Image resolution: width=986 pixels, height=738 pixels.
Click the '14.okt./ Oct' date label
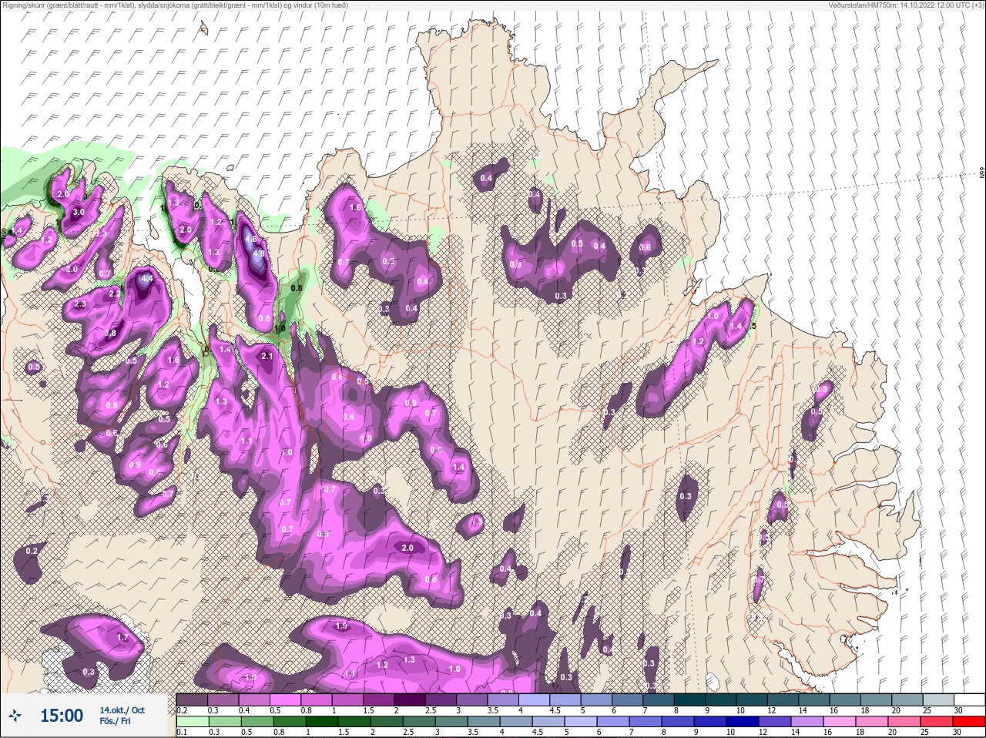[x=122, y=710]
